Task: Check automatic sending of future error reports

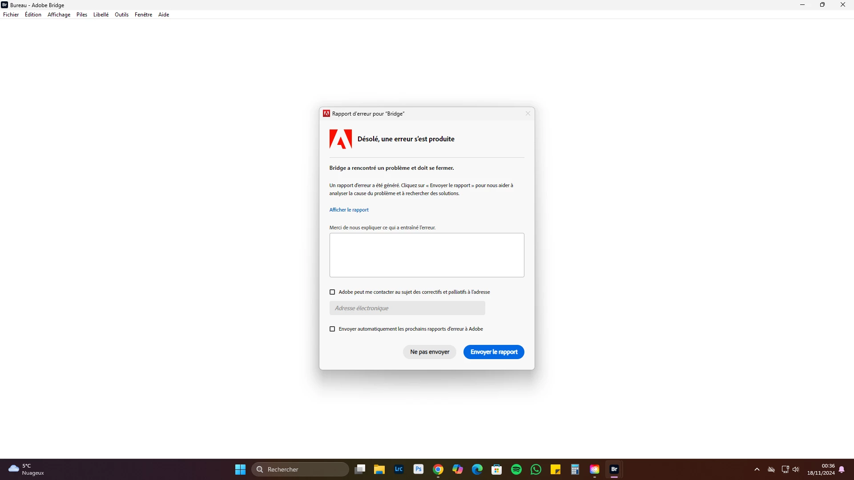Action: [332, 329]
